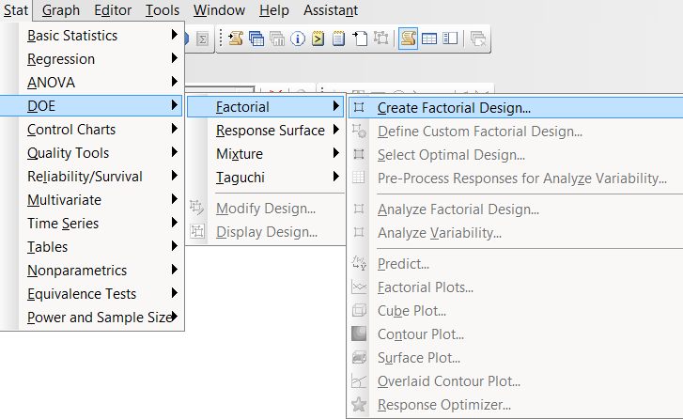Select Reliability/Survival in Stat menu
683x419 pixels.
point(92,177)
